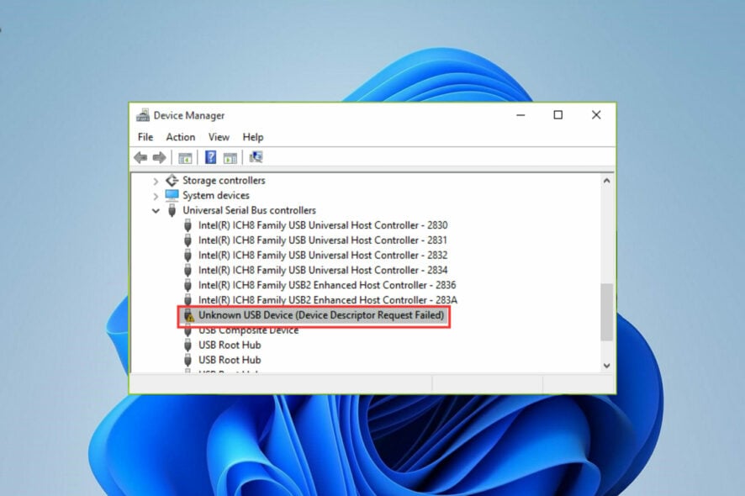Select Universal Serial Bus controllers label
Screen dimensions: 745x496
249,210
